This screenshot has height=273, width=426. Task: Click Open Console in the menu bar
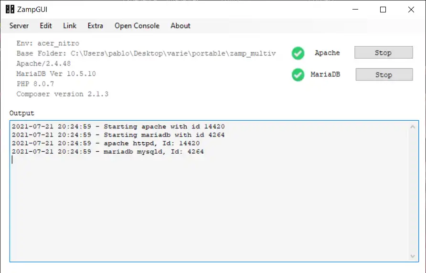[x=137, y=26]
